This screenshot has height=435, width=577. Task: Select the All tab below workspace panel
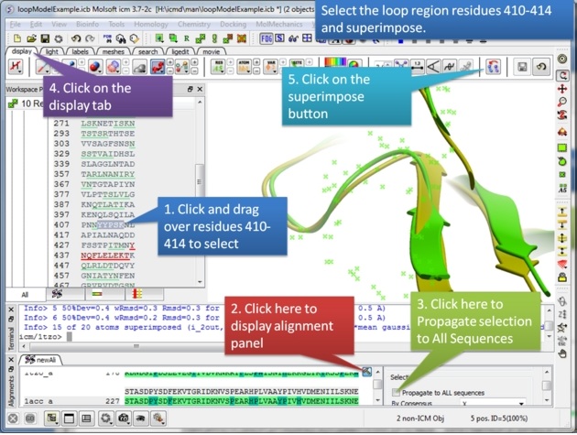click(25, 295)
